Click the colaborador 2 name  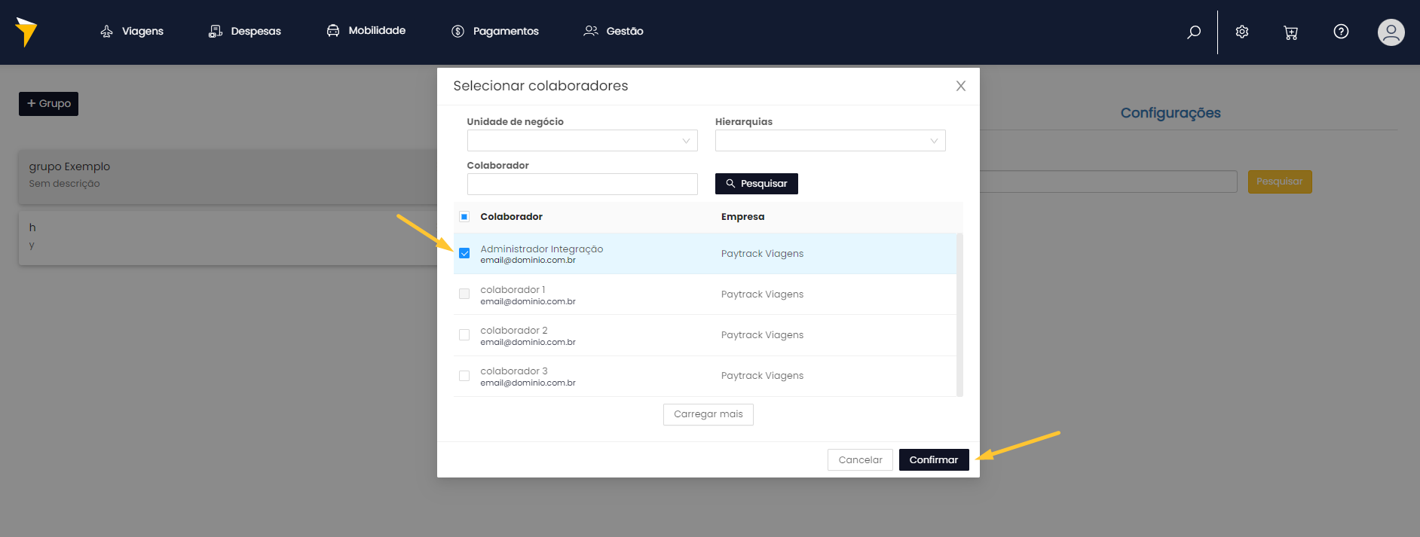point(514,330)
